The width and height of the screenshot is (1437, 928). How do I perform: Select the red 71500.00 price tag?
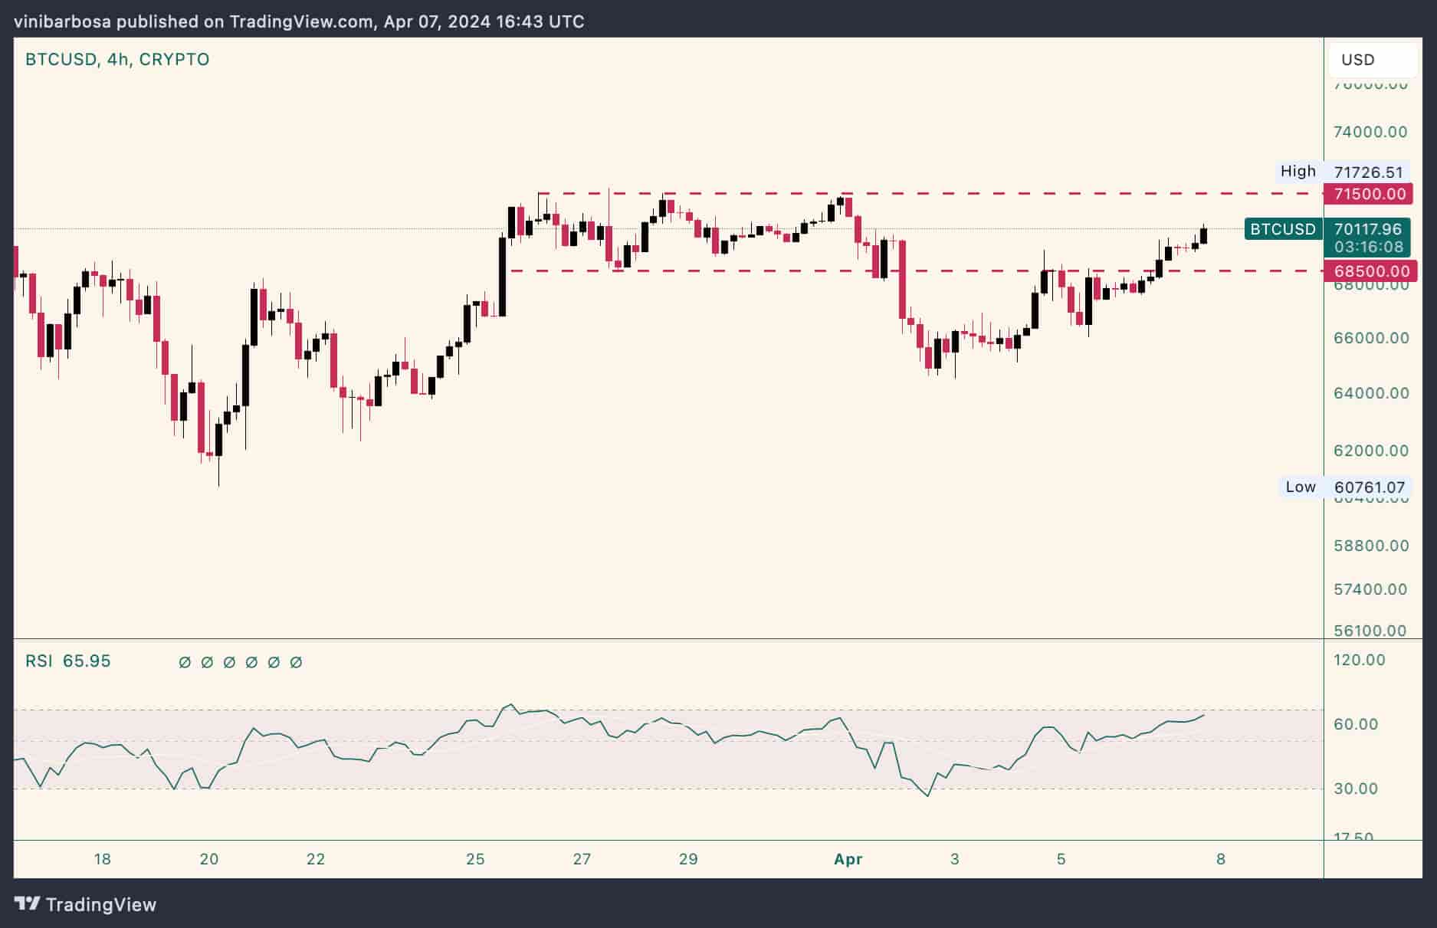(x=1370, y=194)
